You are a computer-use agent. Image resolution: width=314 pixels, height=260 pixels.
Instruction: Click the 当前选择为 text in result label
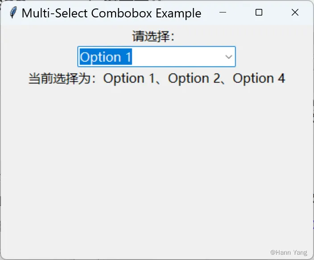[62, 78]
